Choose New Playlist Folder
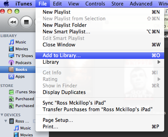The image size is (168, 137). (100, 25)
